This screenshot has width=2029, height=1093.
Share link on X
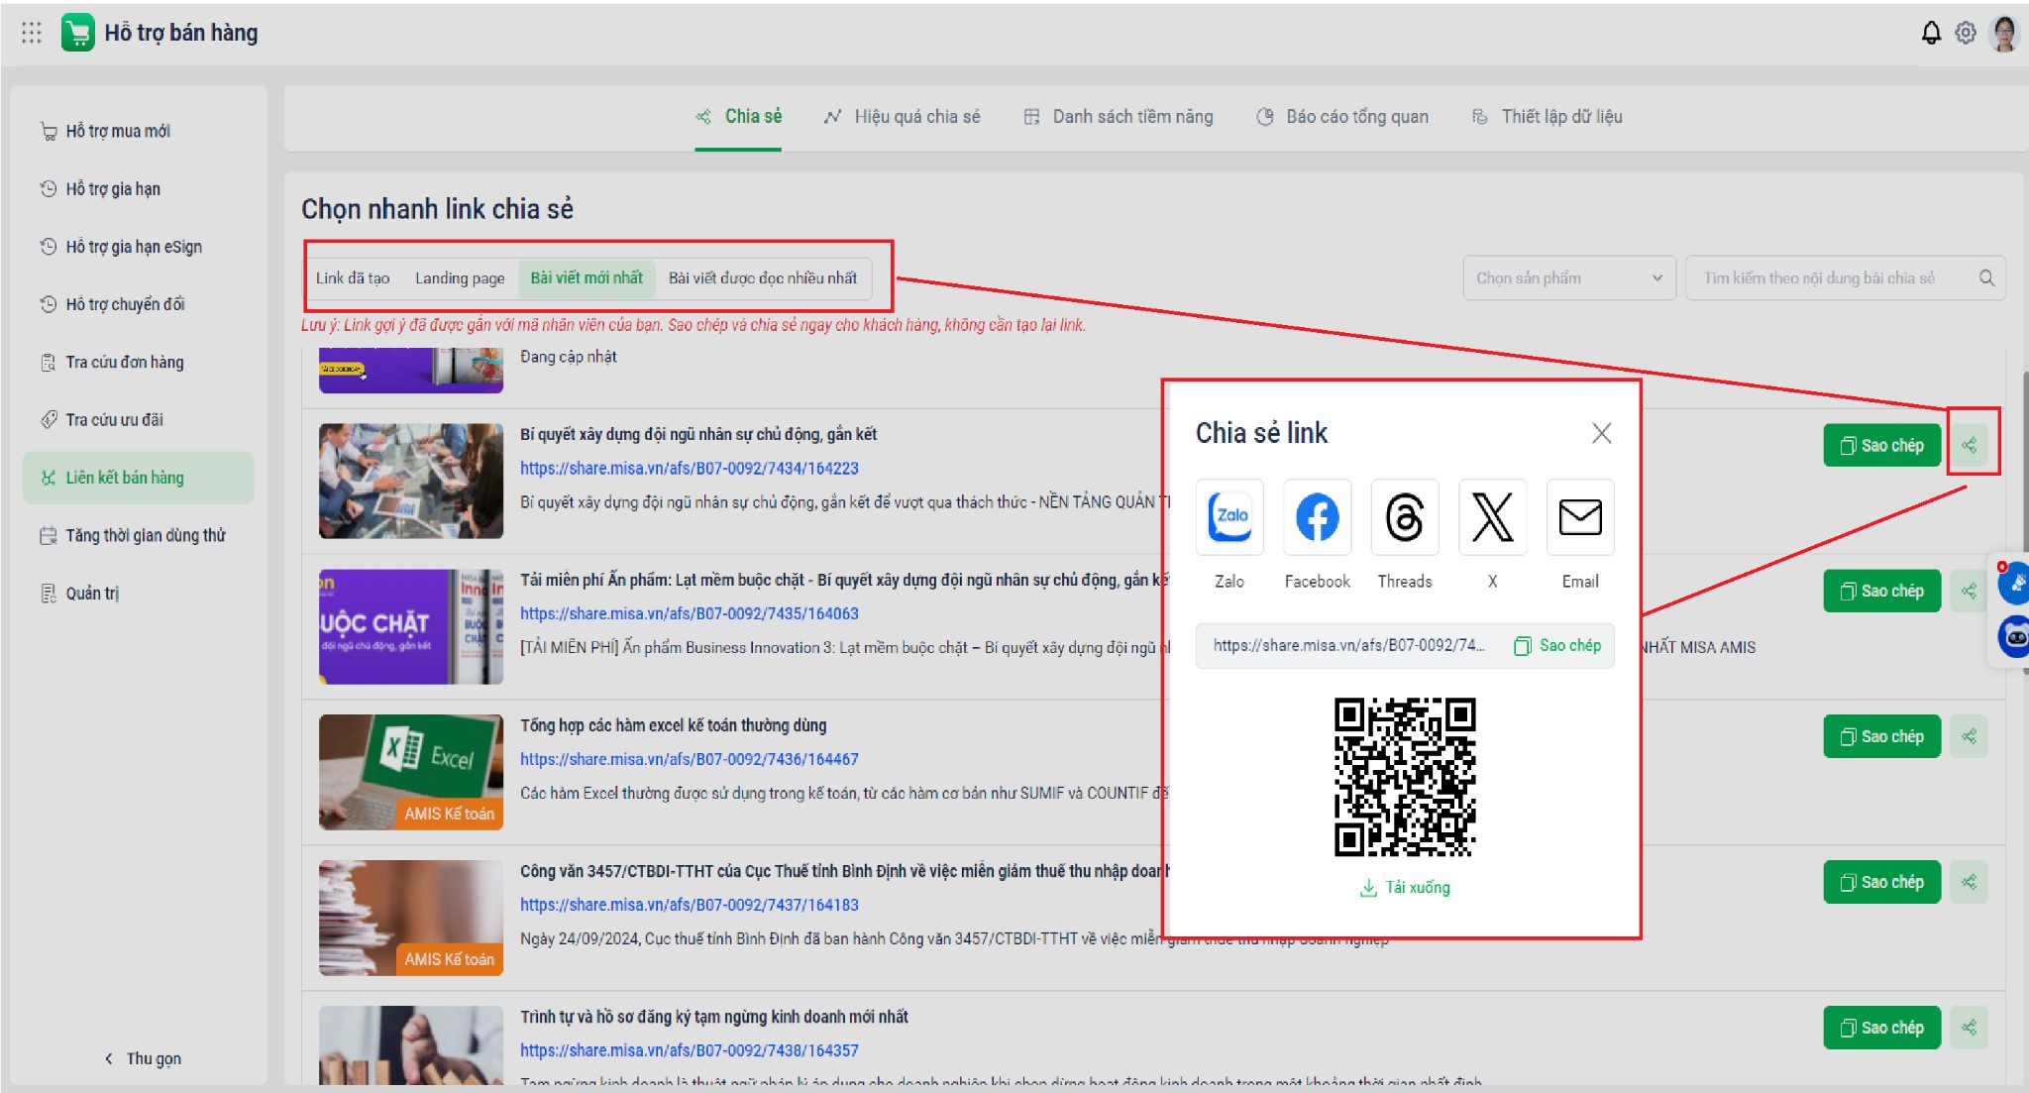pos(1492,517)
